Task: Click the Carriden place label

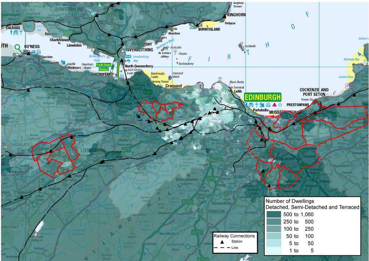Action: [x=47, y=57]
